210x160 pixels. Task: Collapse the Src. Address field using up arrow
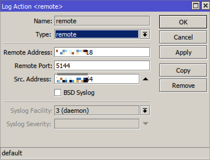[145, 79]
